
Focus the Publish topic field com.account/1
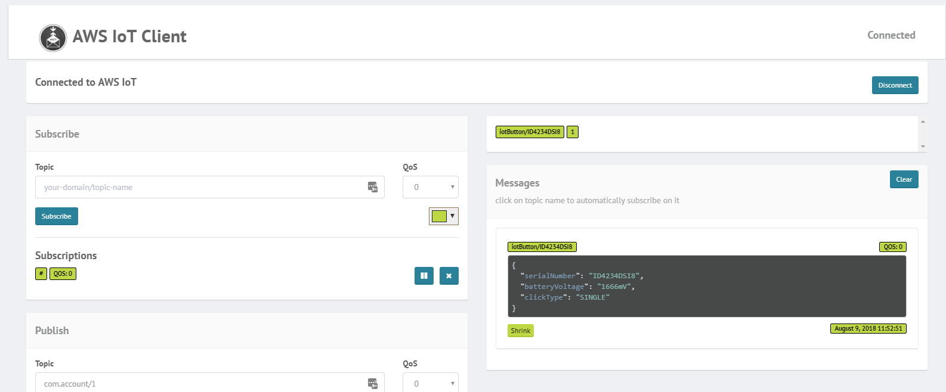tap(210, 382)
